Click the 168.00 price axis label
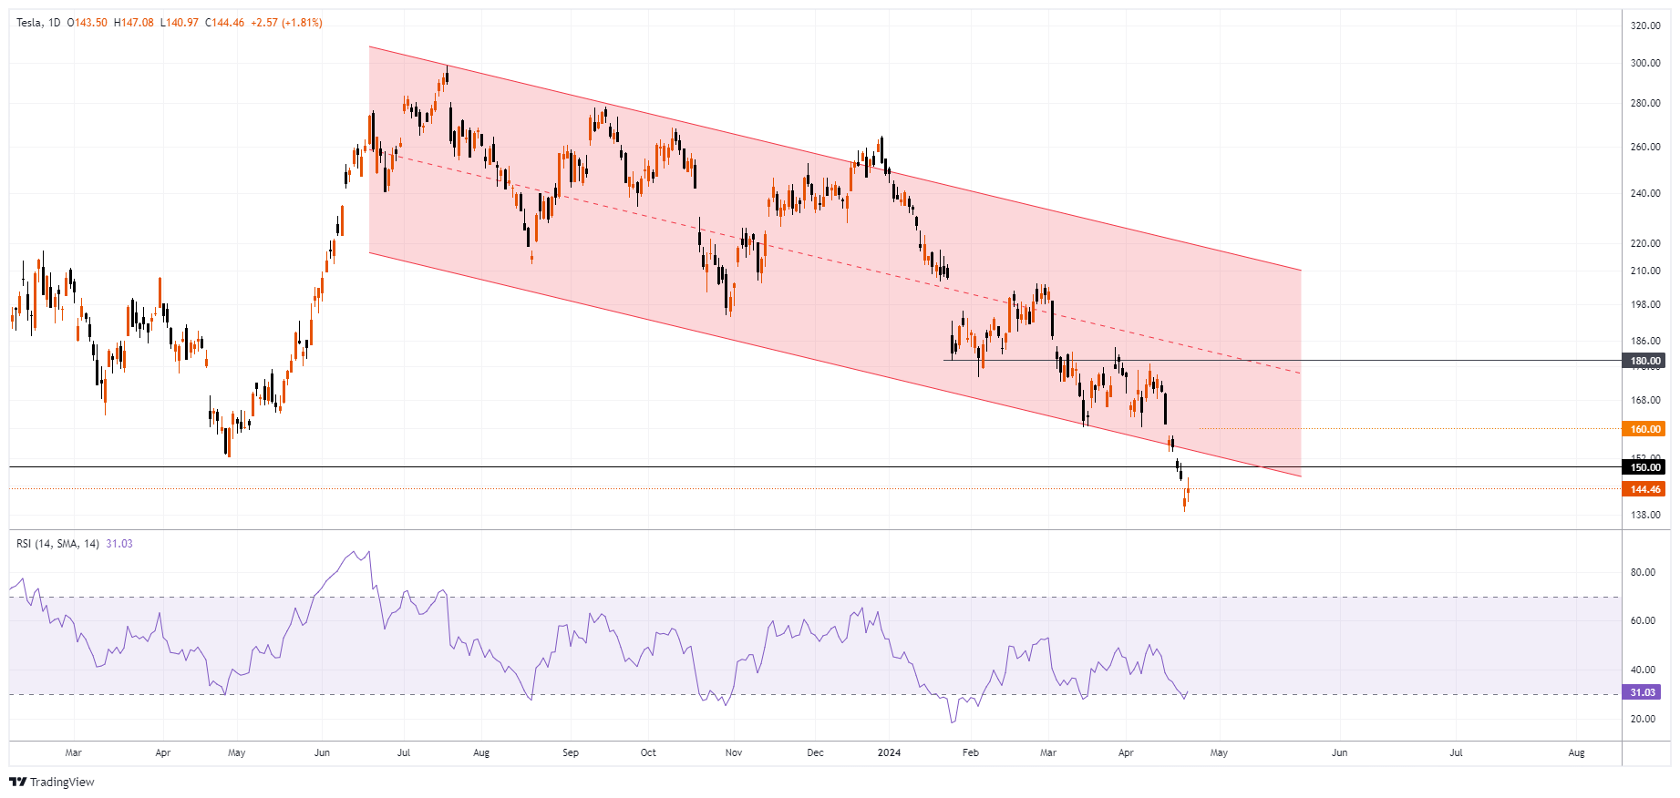Image resolution: width=1680 pixels, height=798 pixels. [x=1645, y=400]
